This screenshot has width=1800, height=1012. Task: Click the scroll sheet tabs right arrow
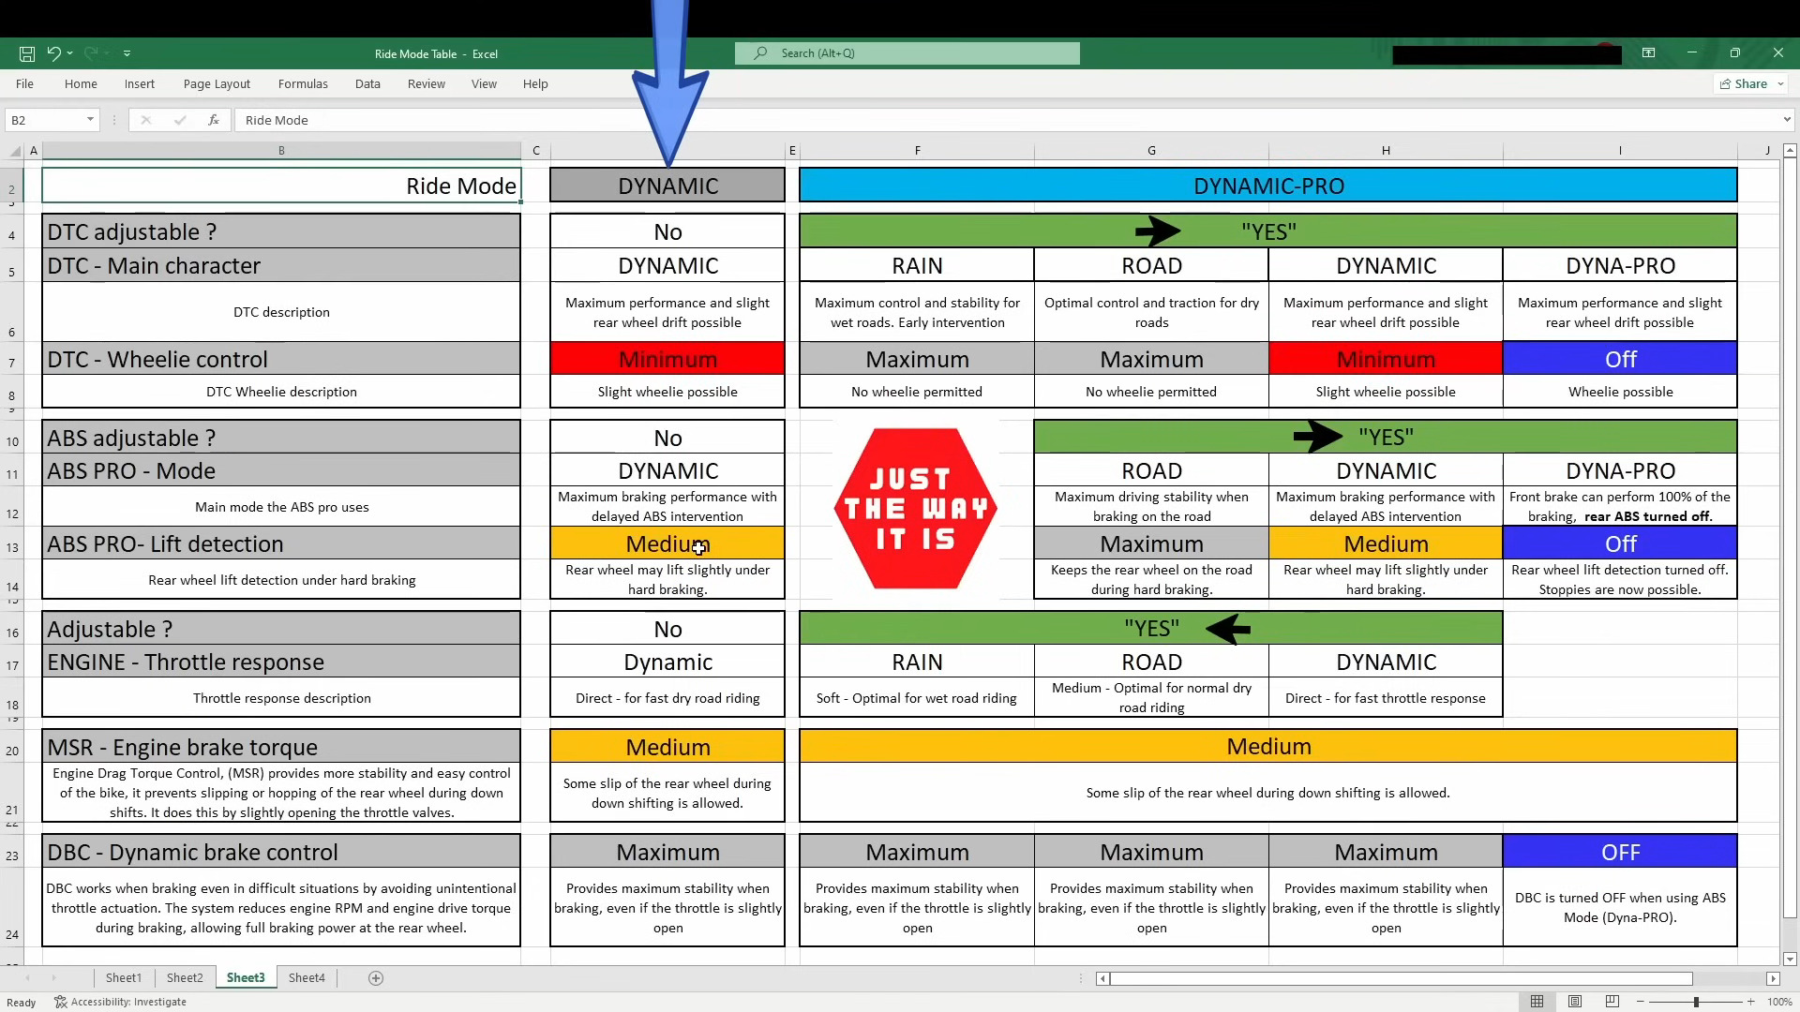(x=53, y=978)
